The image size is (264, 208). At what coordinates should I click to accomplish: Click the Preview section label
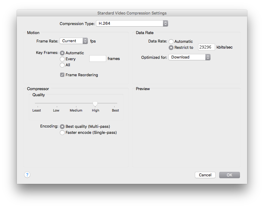(x=143, y=89)
